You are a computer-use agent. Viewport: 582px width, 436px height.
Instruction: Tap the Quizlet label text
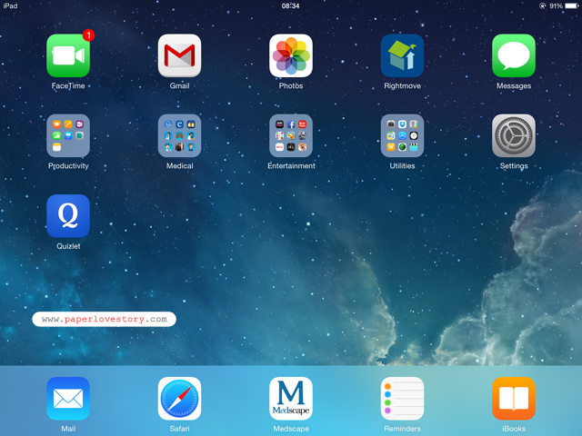tap(68, 246)
